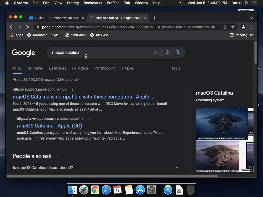
Task: Bookmark this tab with star icon
Action: pos(233,27)
